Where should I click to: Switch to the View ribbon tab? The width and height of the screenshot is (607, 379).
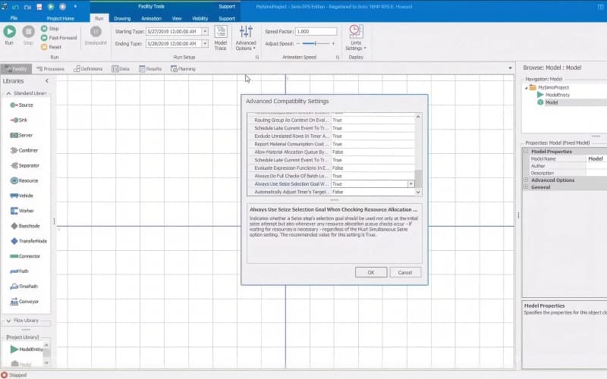tap(177, 18)
